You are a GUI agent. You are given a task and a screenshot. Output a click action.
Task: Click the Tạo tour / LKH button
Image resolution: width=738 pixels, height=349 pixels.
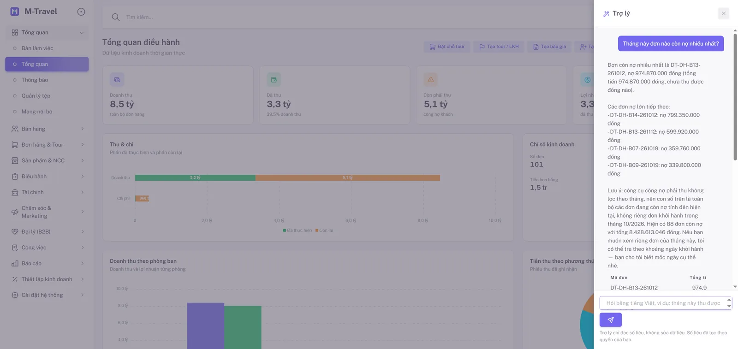pyautogui.click(x=499, y=47)
